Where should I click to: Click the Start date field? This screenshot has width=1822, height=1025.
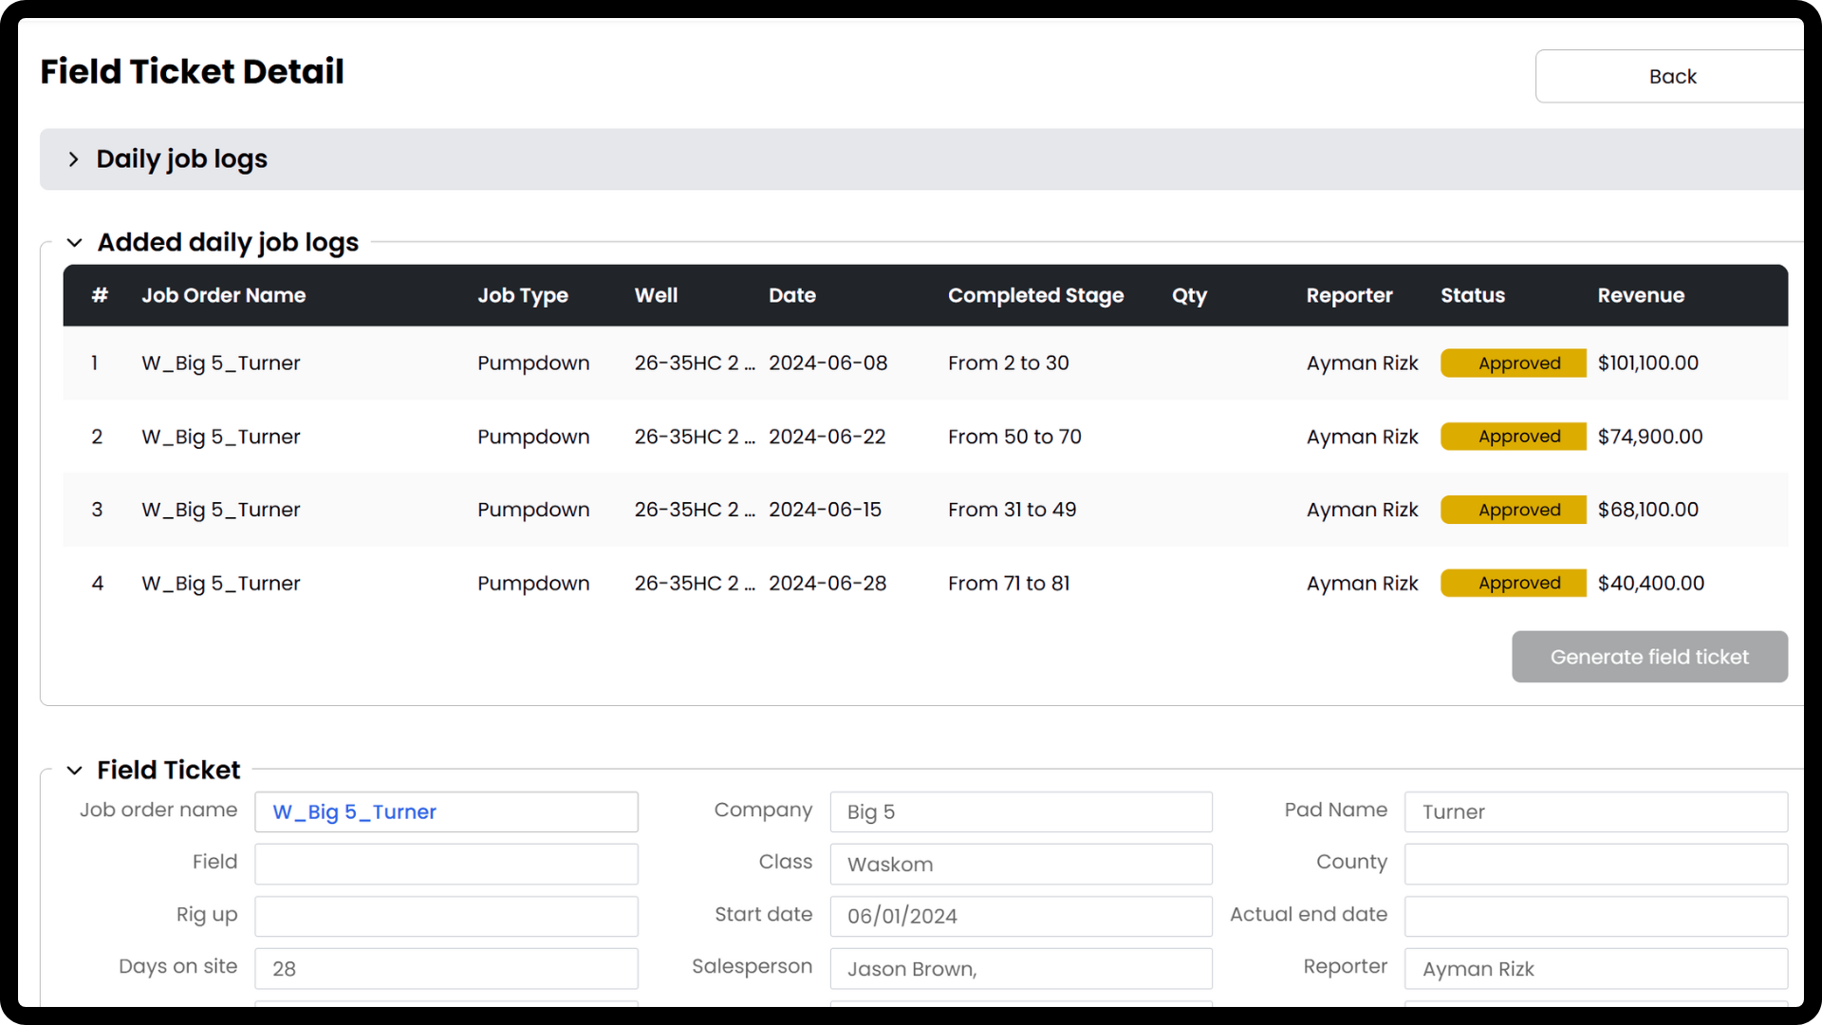(x=1020, y=917)
